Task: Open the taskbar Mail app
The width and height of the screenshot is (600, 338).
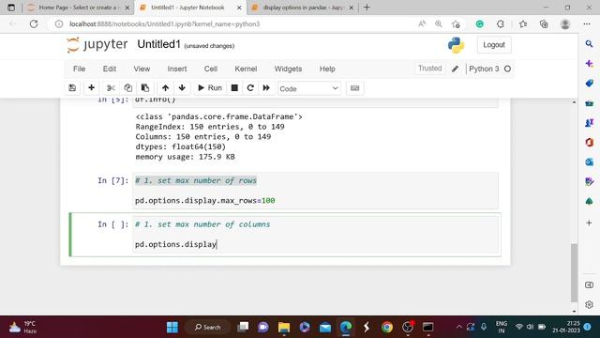Action: [x=325, y=327]
